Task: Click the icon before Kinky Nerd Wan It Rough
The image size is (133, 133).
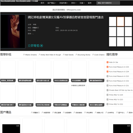Action: [40, 55]
